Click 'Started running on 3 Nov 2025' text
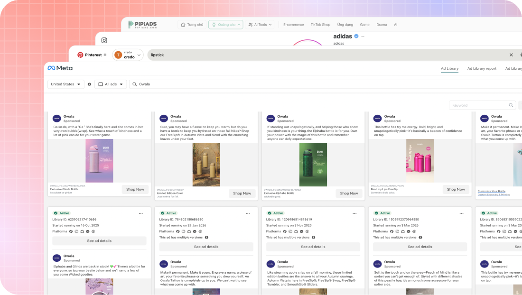This screenshot has width=522, height=295. click(289, 225)
